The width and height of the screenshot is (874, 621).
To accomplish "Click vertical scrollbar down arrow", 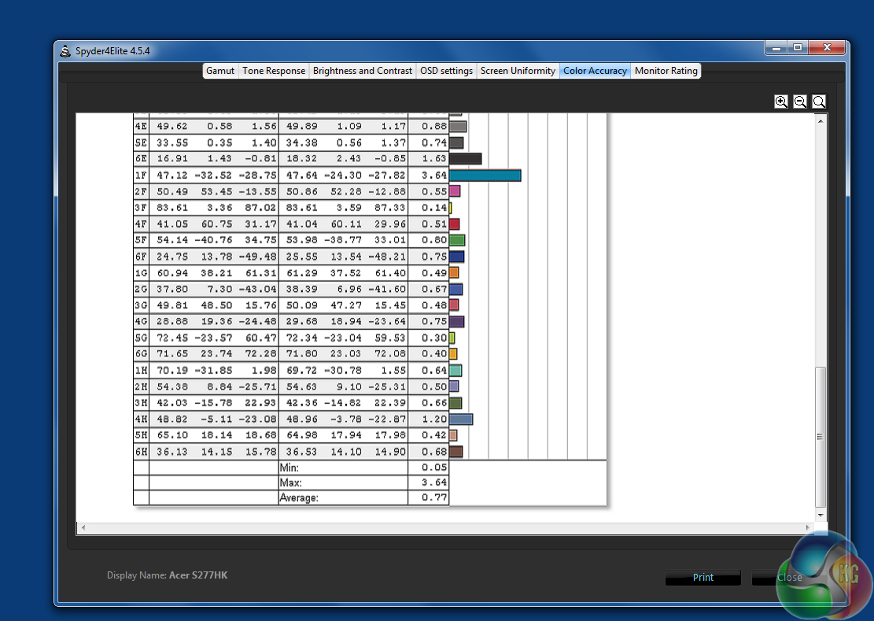I will (821, 515).
